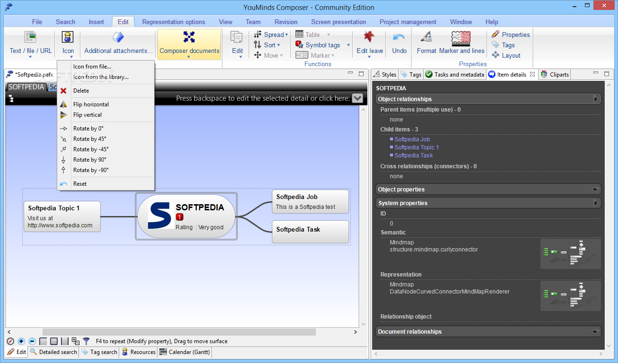Open the Softpedia Topic 1 child item link
618x363 pixels.
[417, 147]
